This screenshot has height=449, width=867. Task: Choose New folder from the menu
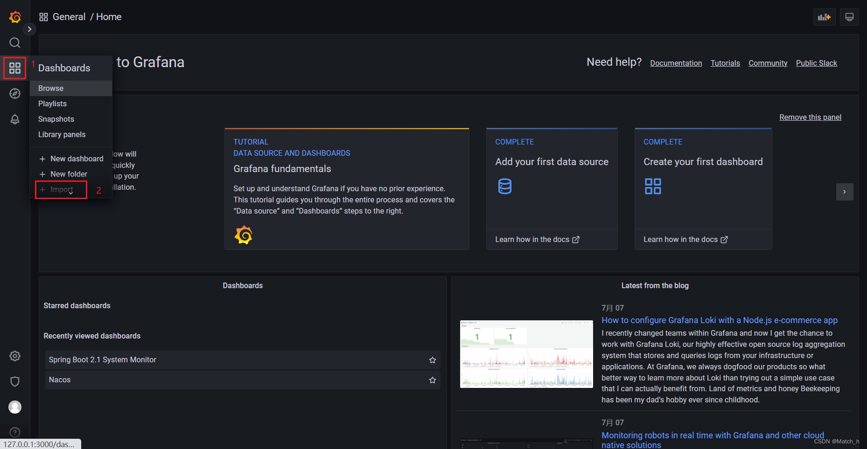point(71,174)
